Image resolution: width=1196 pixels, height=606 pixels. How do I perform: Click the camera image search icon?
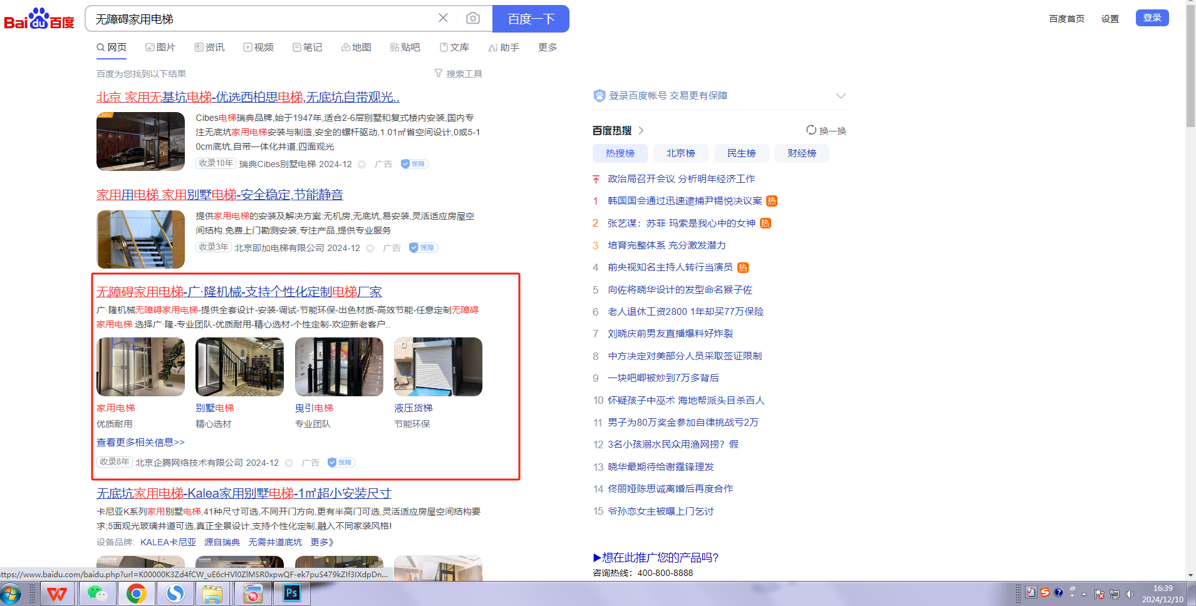point(473,19)
